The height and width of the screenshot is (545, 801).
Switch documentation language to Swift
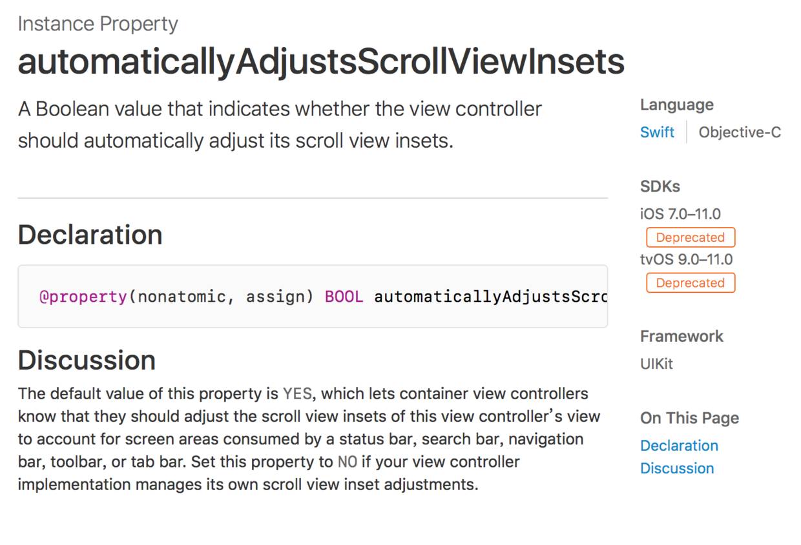(657, 132)
